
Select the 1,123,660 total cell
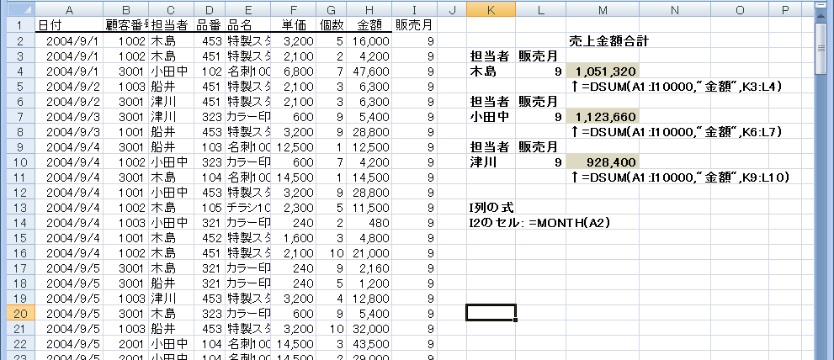pyautogui.click(x=602, y=116)
